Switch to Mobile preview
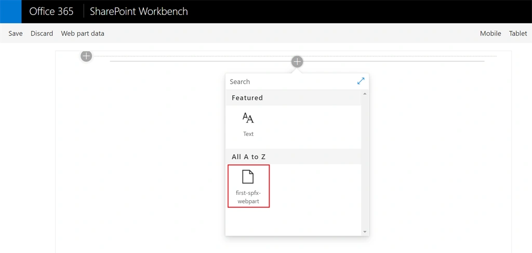532x253 pixels. tap(490, 33)
